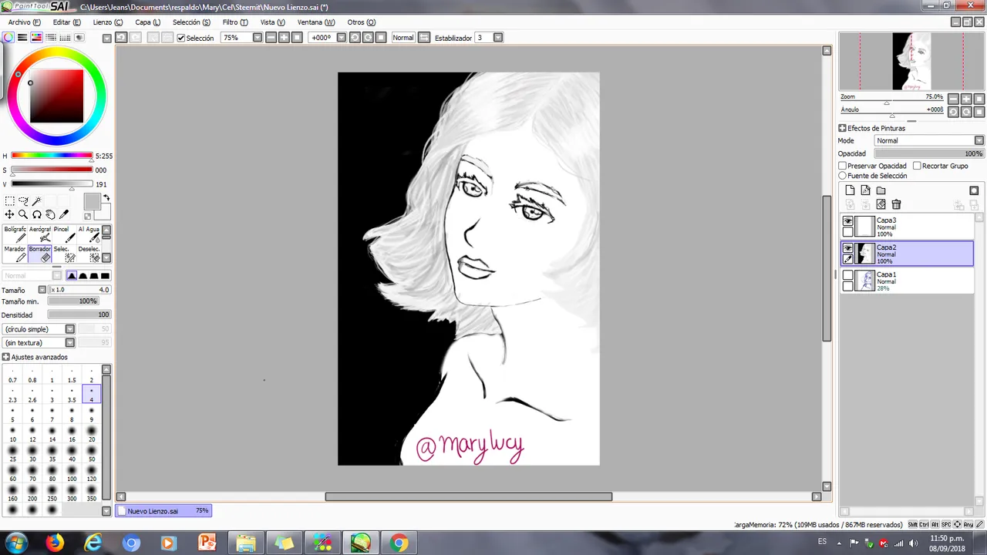Open the Archivo menu

click(x=25, y=22)
